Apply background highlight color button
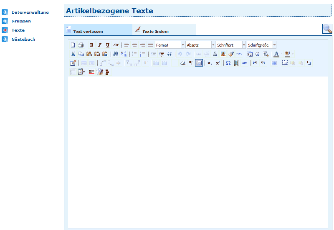The width and height of the screenshot is (334, 230). [x=287, y=54]
